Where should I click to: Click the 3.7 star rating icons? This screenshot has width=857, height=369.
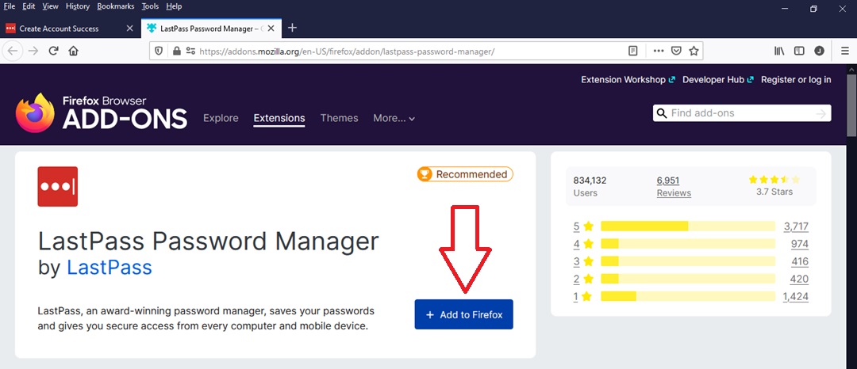[774, 179]
